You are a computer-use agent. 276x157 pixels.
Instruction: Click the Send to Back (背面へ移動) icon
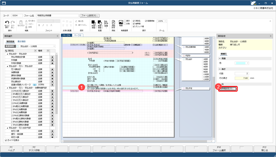pyautogui.click(x=100, y=22)
